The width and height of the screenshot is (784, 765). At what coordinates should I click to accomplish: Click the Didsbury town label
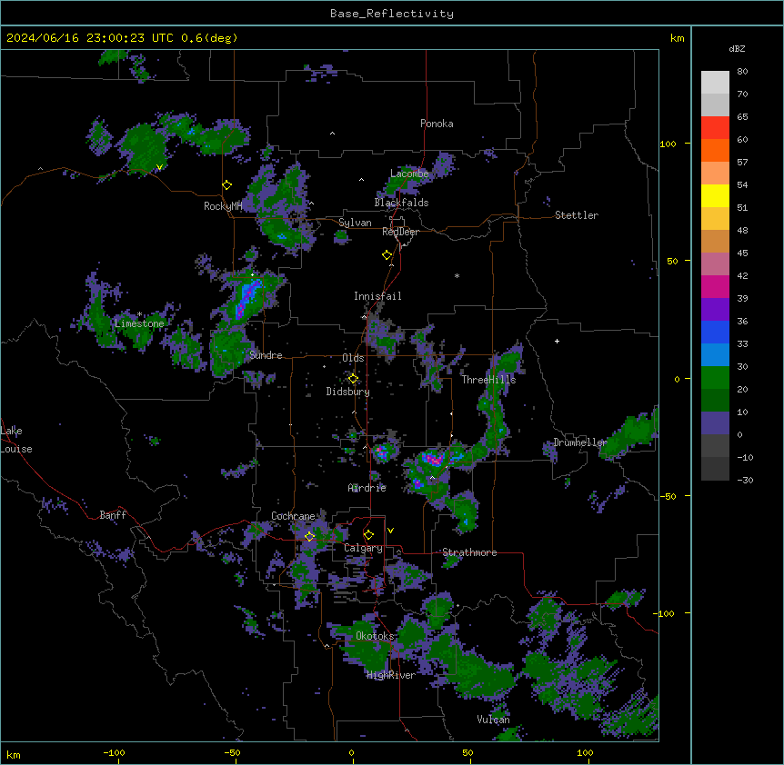pyautogui.click(x=347, y=392)
